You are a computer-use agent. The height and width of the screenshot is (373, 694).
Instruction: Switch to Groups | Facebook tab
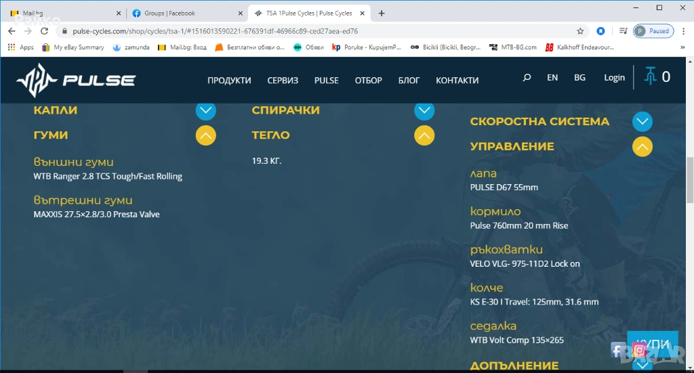187,14
